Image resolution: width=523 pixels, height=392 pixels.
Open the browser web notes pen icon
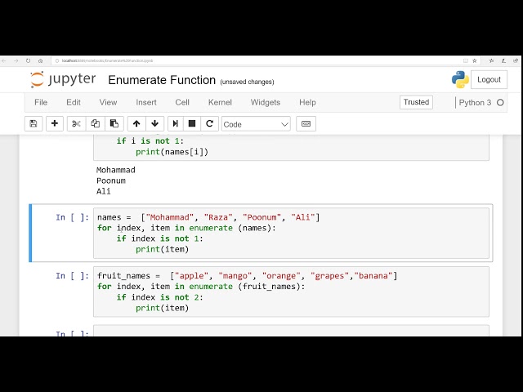(x=503, y=60)
